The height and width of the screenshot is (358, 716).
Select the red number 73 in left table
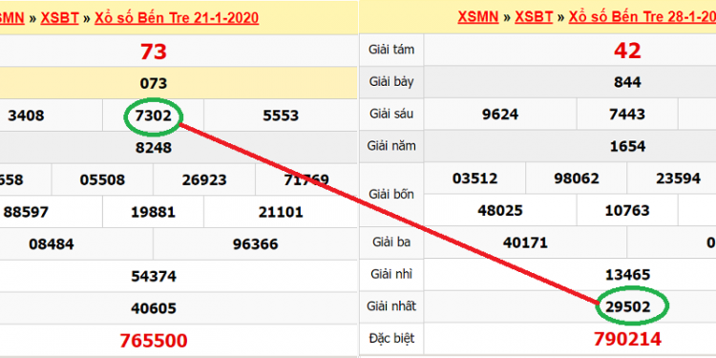tap(154, 52)
